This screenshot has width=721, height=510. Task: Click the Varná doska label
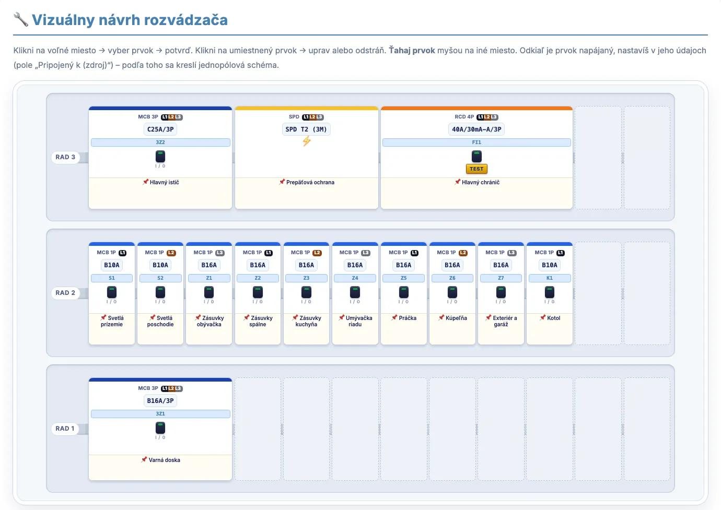pyautogui.click(x=165, y=460)
